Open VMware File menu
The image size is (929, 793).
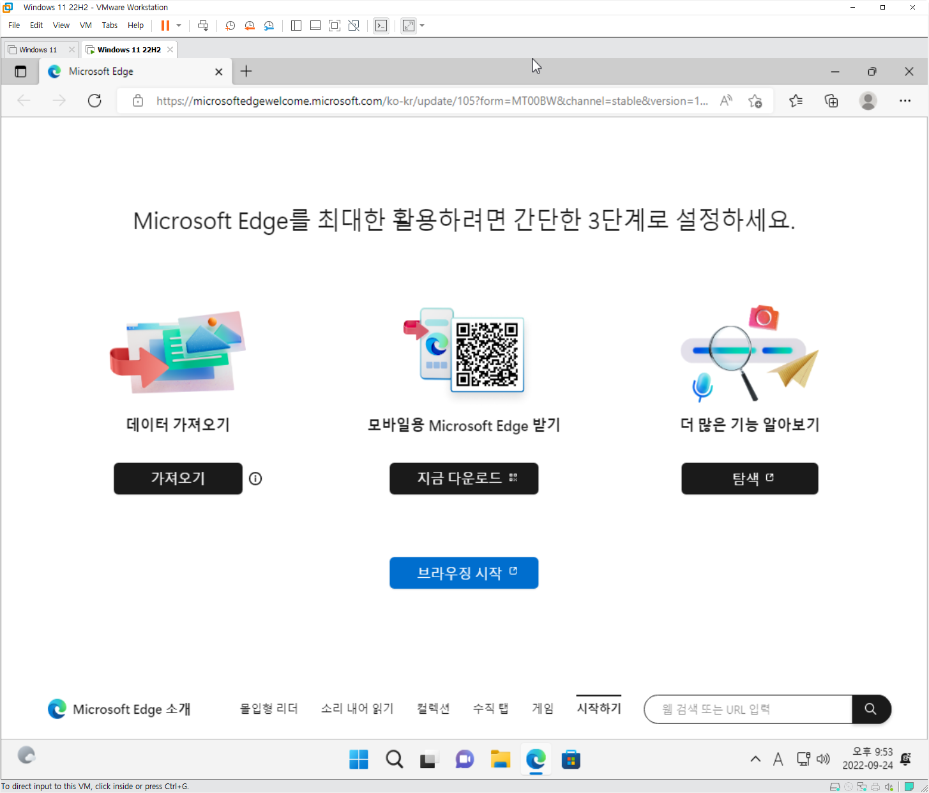pos(14,26)
